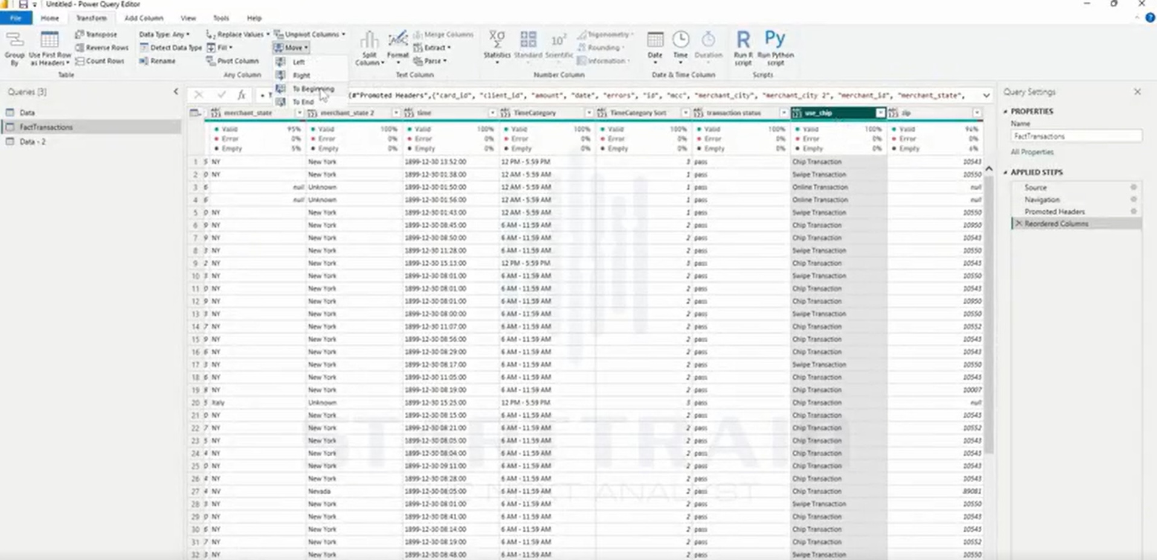Switch to the Help tab
This screenshot has height=560, width=1157.
click(254, 18)
